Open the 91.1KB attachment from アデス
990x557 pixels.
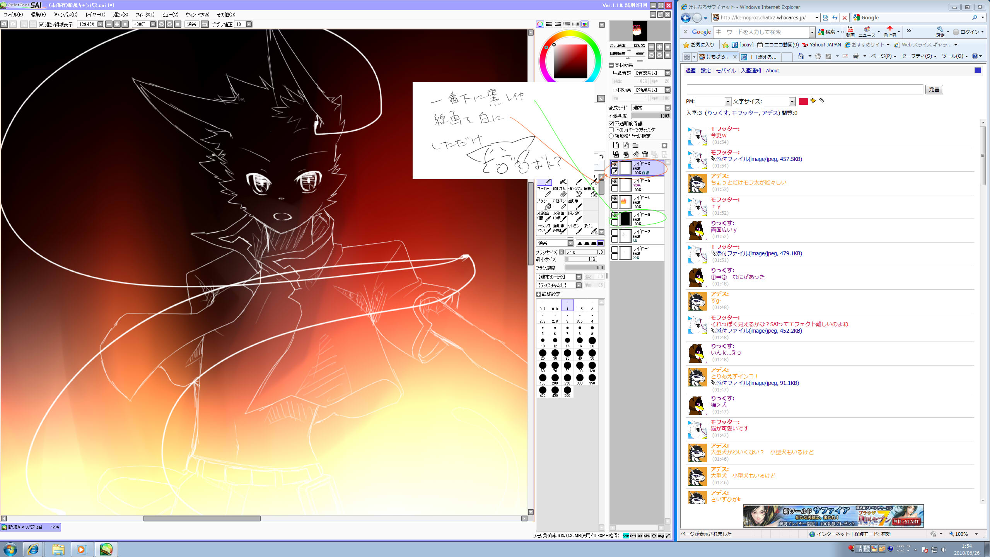(757, 383)
